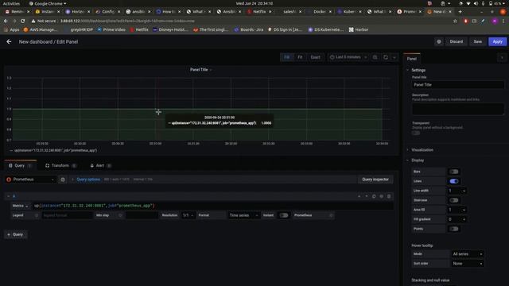The height and width of the screenshot is (286, 509).
Task: Select the Panel options tab
Action: point(412,59)
